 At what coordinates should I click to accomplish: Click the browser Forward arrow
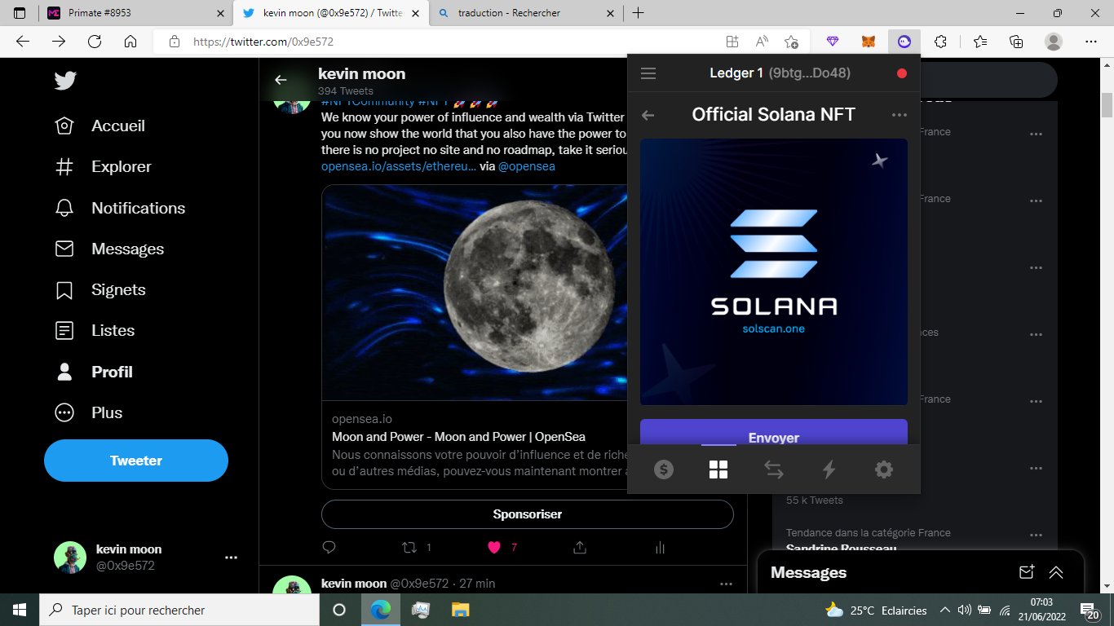pos(58,42)
